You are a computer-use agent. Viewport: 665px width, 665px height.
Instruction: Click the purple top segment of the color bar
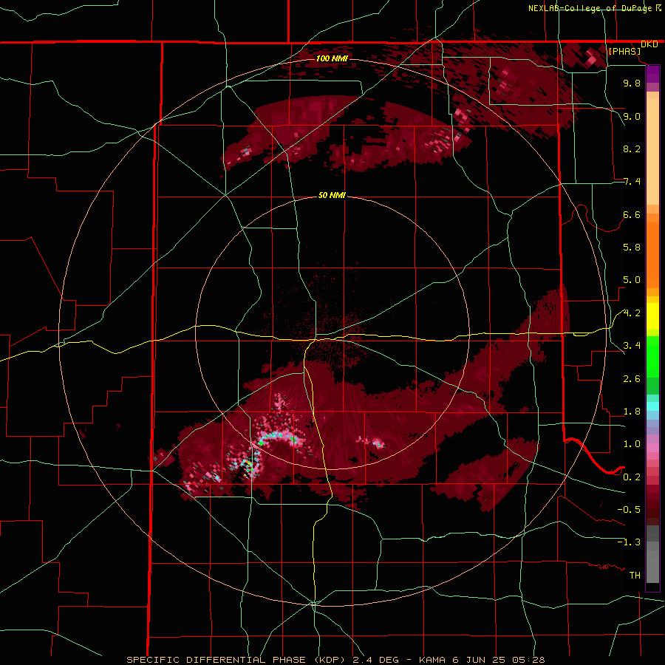[x=652, y=74]
